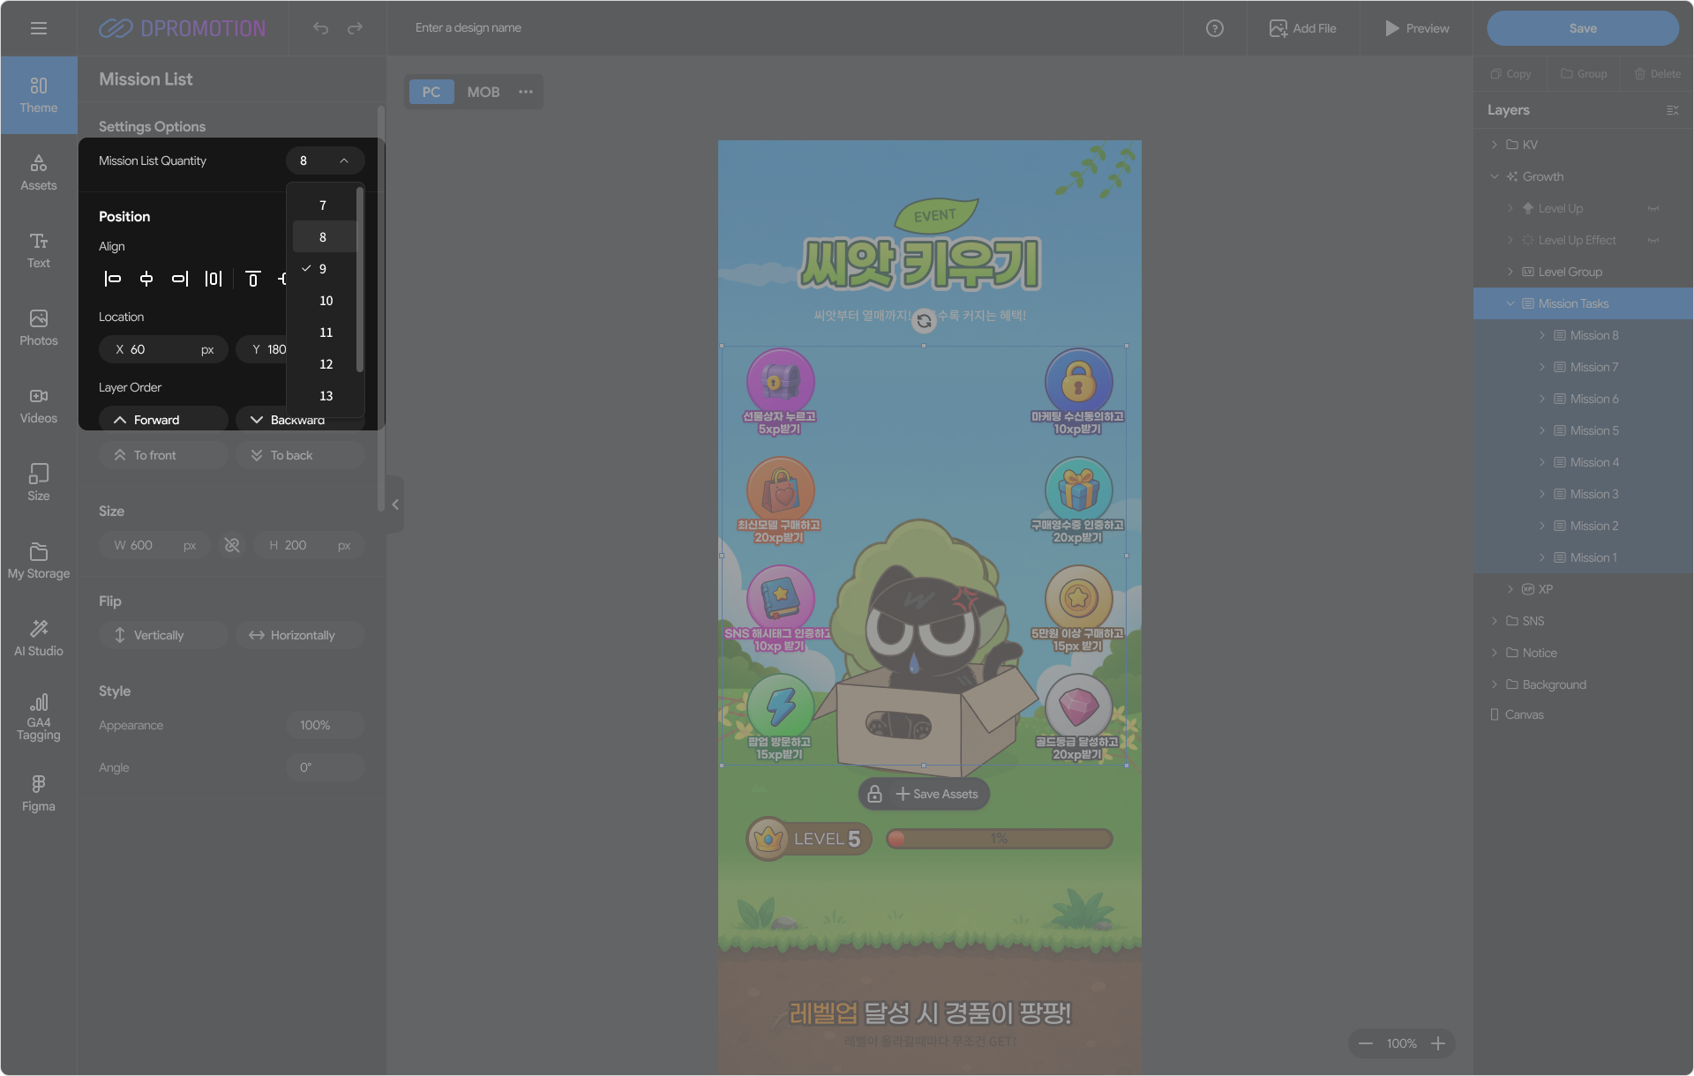
Task: Open the Preview
Action: pyautogui.click(x=1416, y=28)
